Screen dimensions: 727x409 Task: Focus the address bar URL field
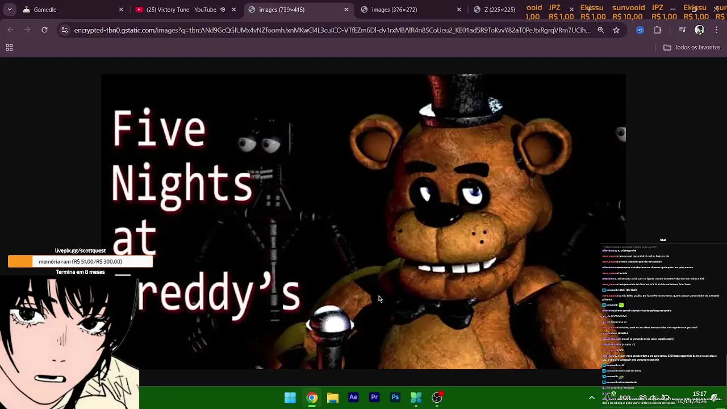tap(332, 30)
